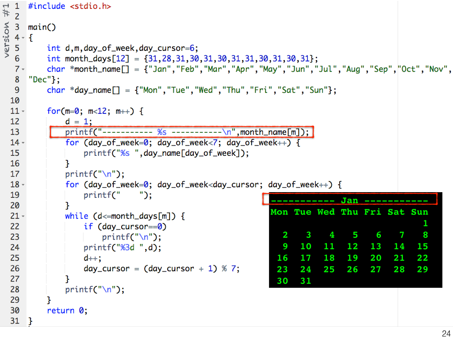Click the return 0 statement

coord(67,311)
